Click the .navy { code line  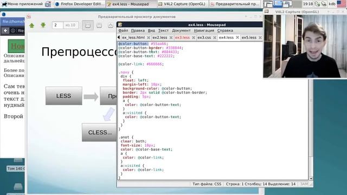(126, 72)
